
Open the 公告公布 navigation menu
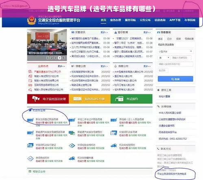[x=145, y=20]
